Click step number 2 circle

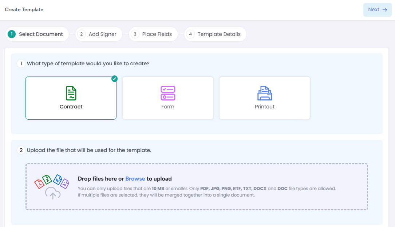pos(82,34)
